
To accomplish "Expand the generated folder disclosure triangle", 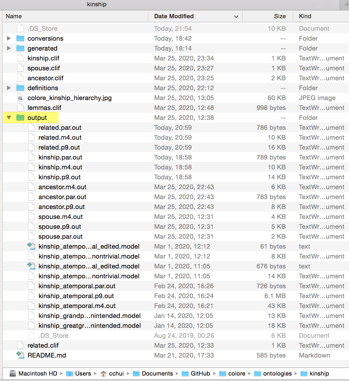I will pyautogui.click(x=9, y=48).
